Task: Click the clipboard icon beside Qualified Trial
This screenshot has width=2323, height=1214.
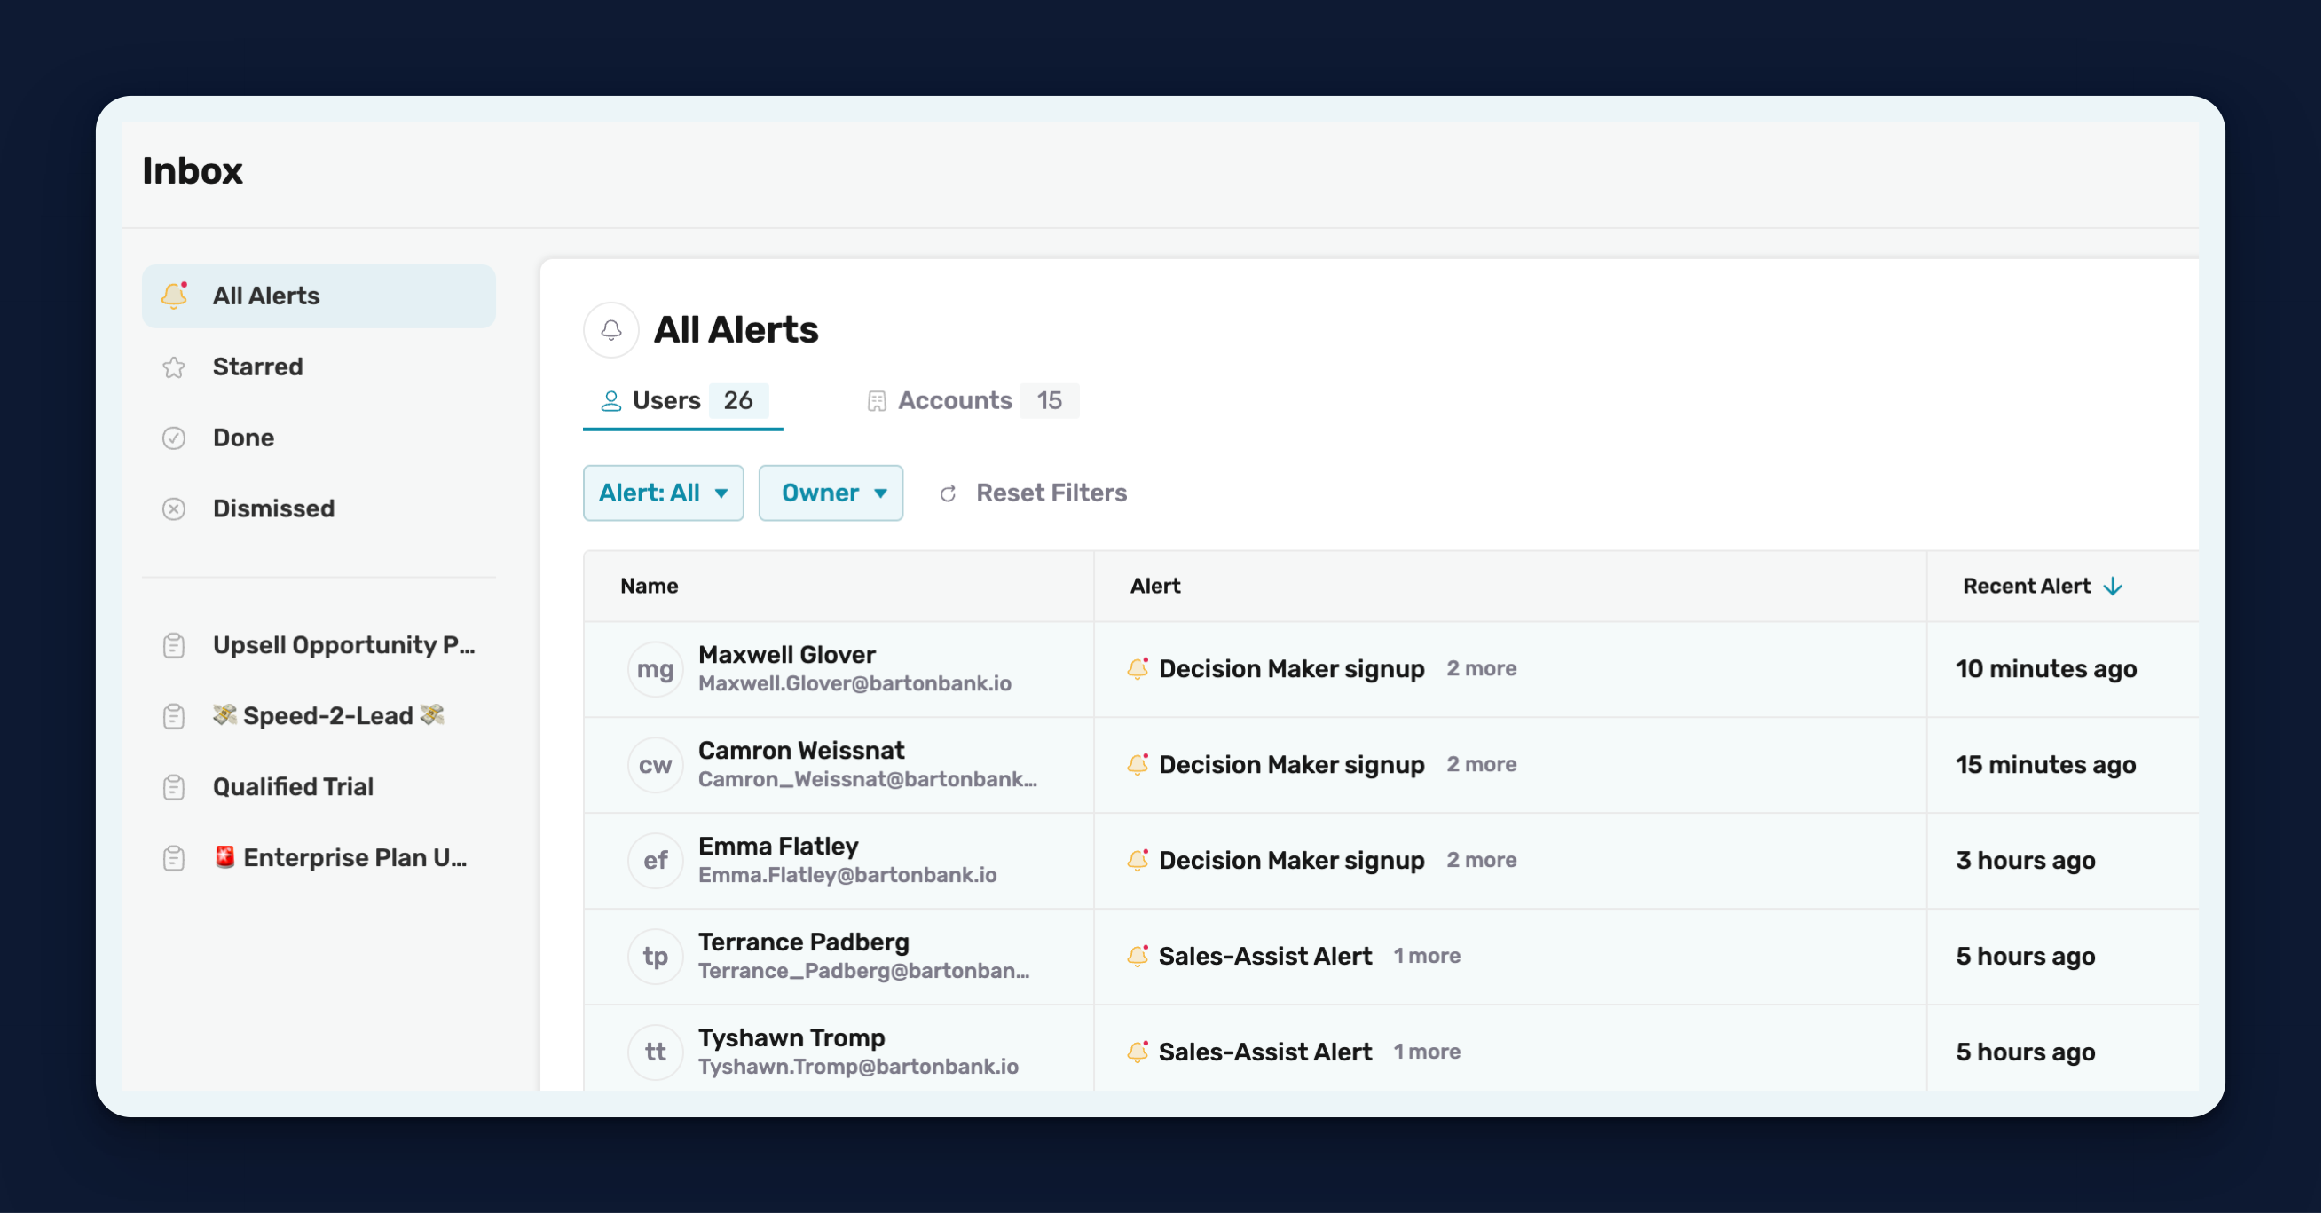Action: click(x=174, y=787)
